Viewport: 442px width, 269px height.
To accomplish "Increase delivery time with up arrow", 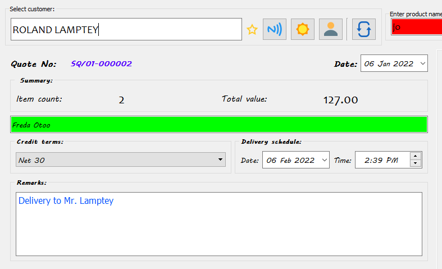I will 416,156.
